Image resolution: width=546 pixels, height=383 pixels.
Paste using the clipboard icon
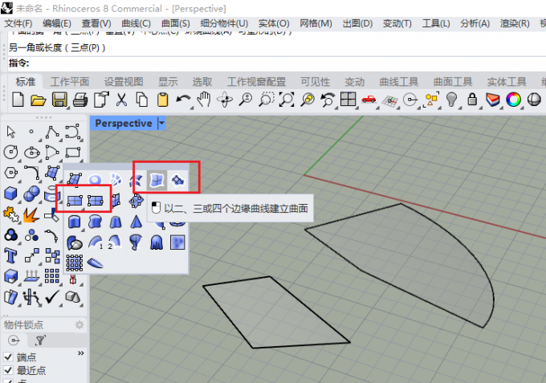pos(162,100)
